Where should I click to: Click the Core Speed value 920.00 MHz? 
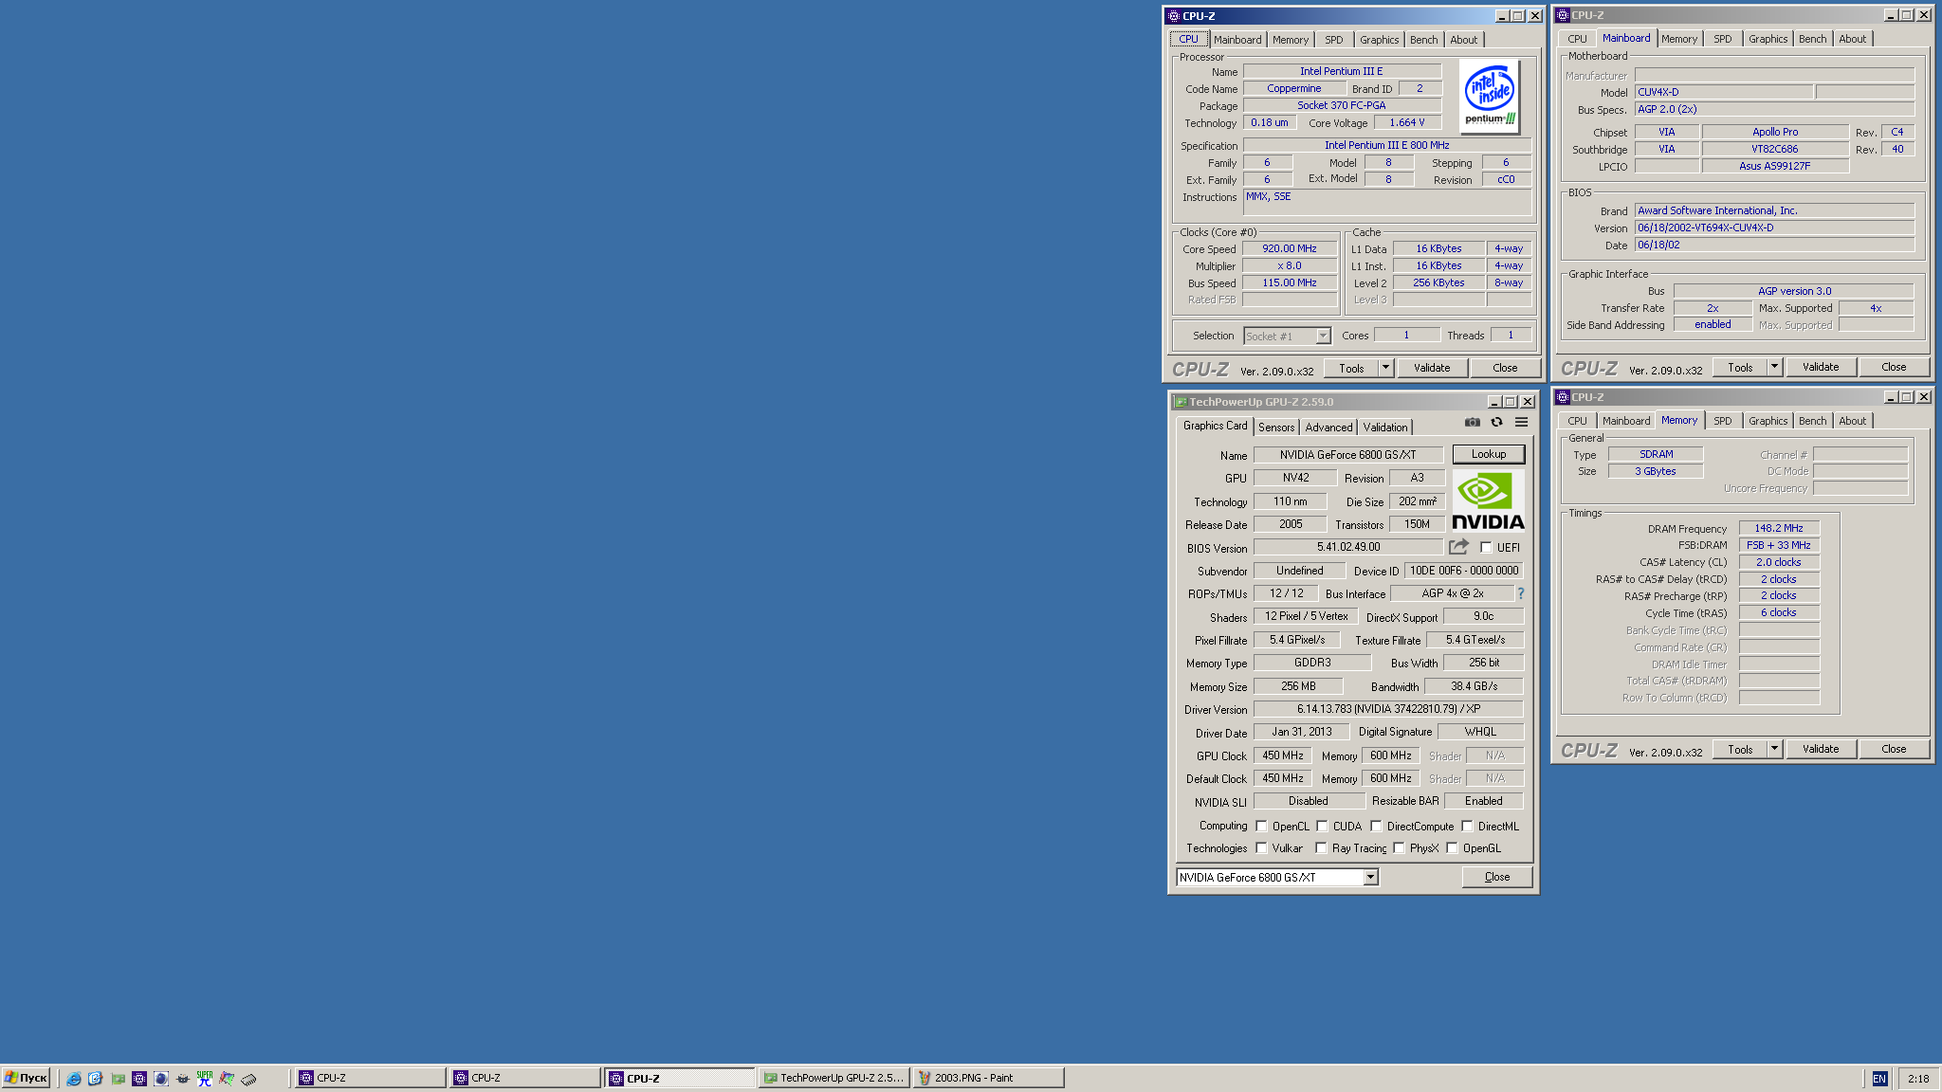click(x=1289, y=249)
